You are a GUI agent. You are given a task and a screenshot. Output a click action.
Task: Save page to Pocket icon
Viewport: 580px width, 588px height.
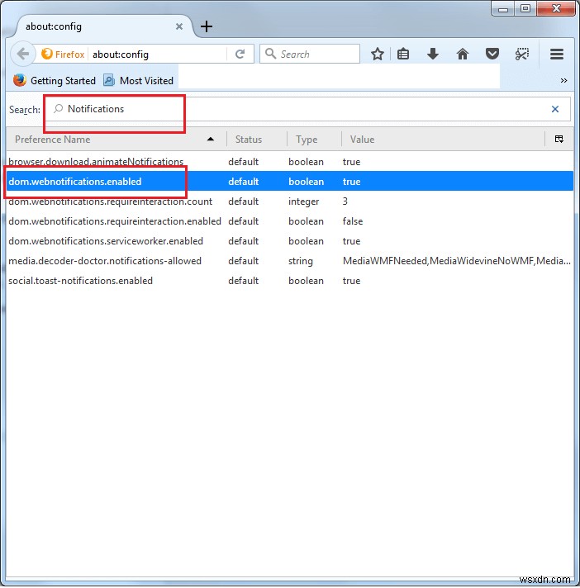pos(492,54)
